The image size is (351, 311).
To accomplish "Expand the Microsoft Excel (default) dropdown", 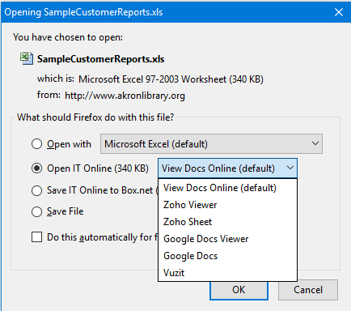I will (x=211, y=144).
